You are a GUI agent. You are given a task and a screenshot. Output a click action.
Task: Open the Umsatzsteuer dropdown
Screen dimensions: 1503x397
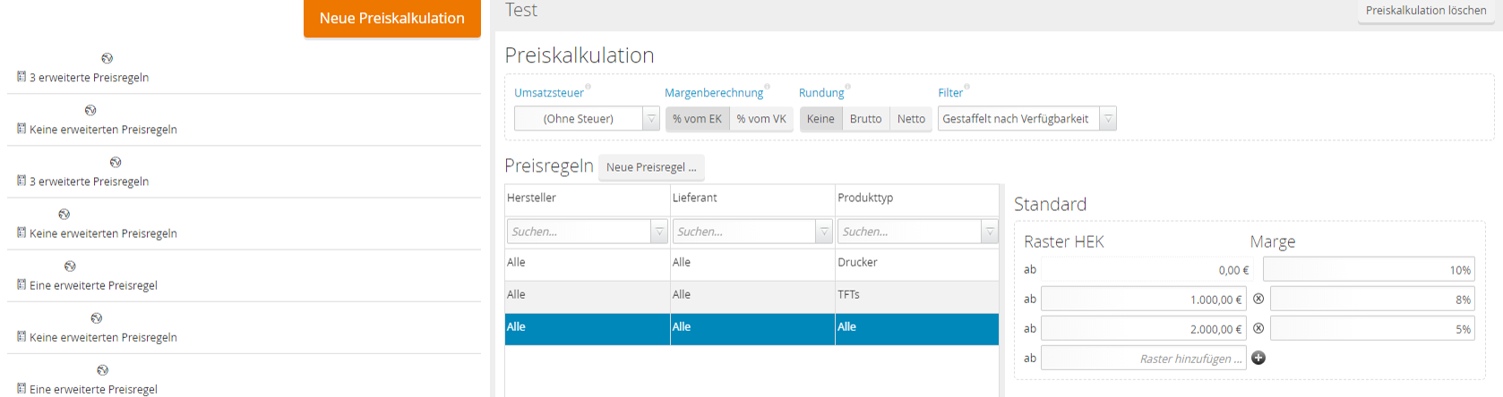click(x=651, y=119)
